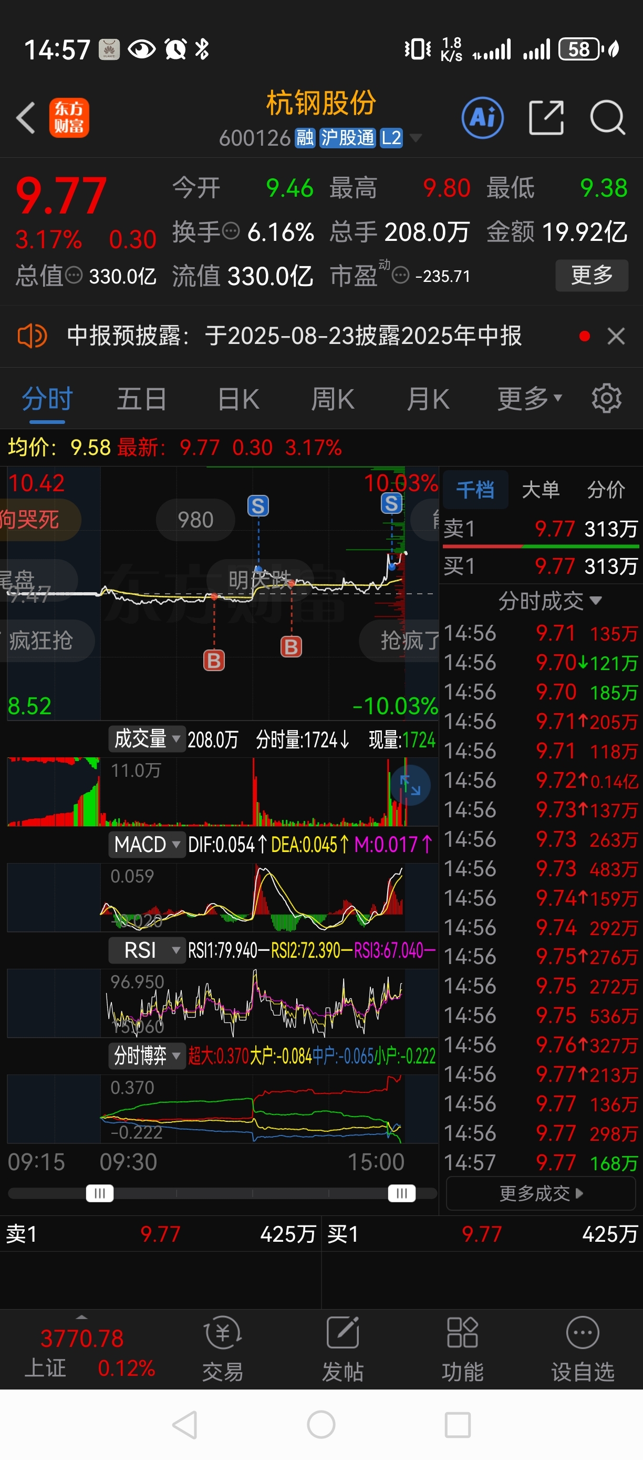Tap the 980 comment bubble
The width and height of the screenshot is (643, 1460).
195,520
